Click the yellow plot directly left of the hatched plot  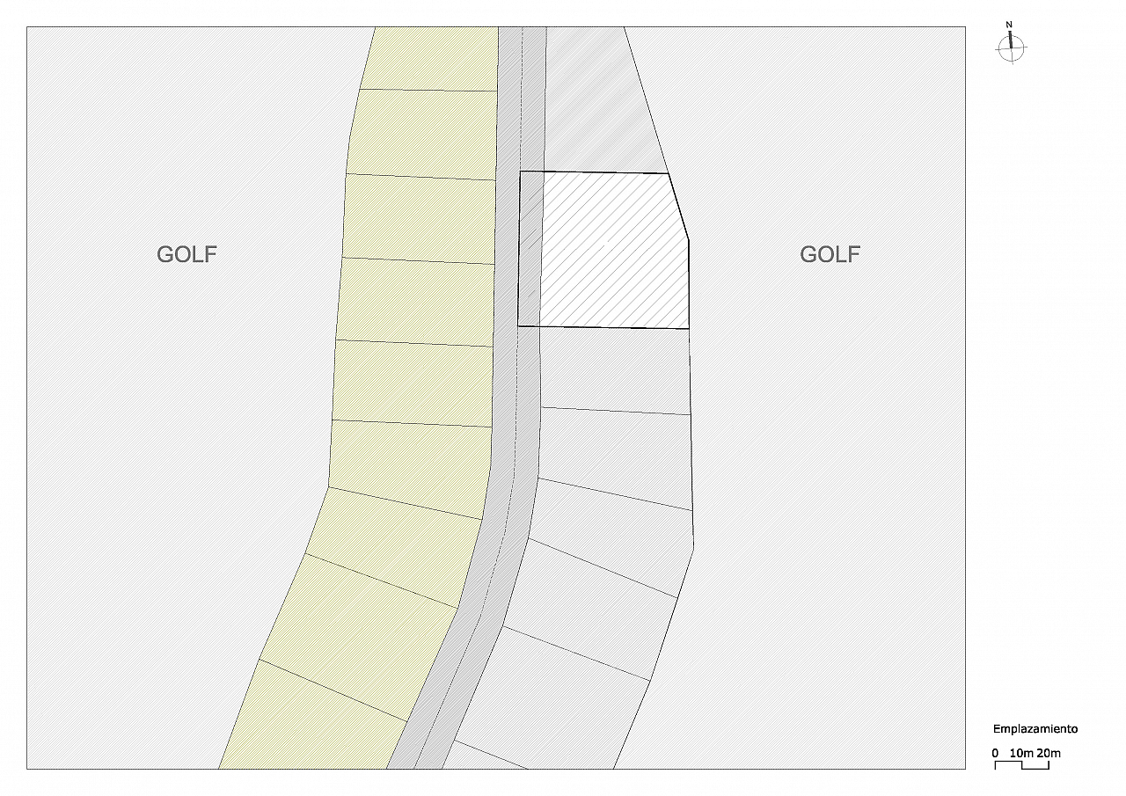[419, 220]
